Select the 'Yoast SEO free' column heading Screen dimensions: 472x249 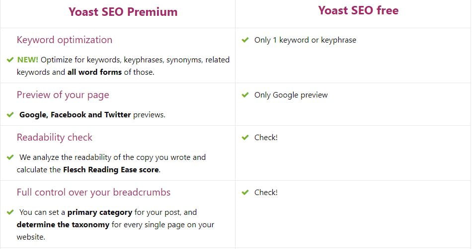coord(358,10)
